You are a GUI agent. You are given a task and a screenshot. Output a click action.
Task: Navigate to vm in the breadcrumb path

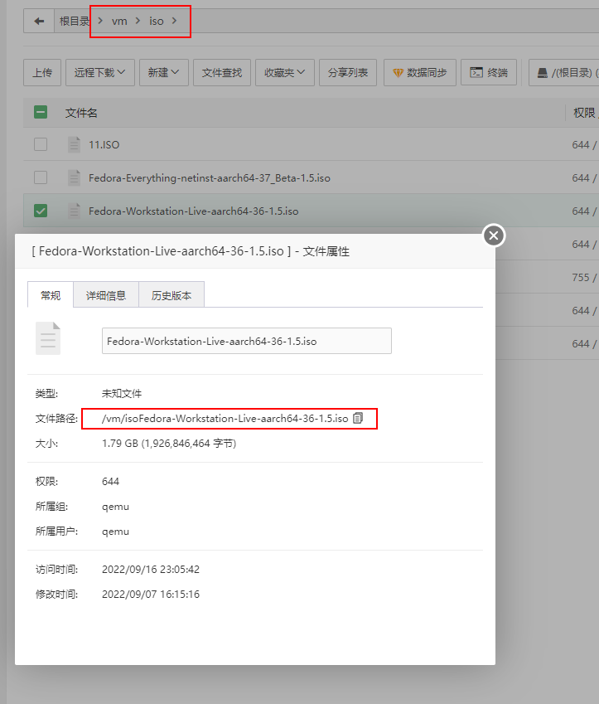pos(119,22)
